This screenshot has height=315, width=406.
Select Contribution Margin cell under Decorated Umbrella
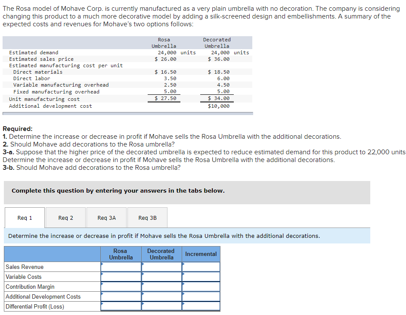pos(161,287)
